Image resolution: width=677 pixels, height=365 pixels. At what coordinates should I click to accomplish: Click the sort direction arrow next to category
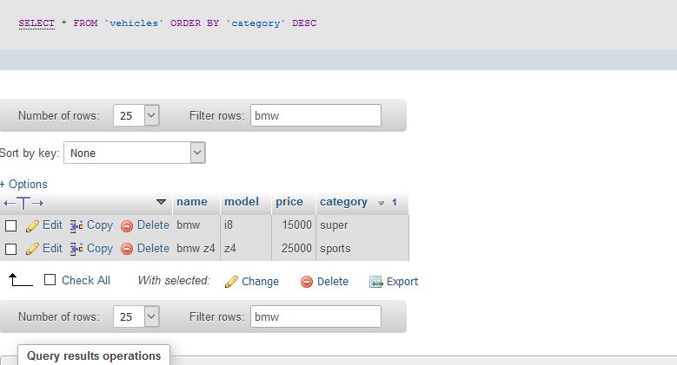pyautogui.click(x=381, y=203)
